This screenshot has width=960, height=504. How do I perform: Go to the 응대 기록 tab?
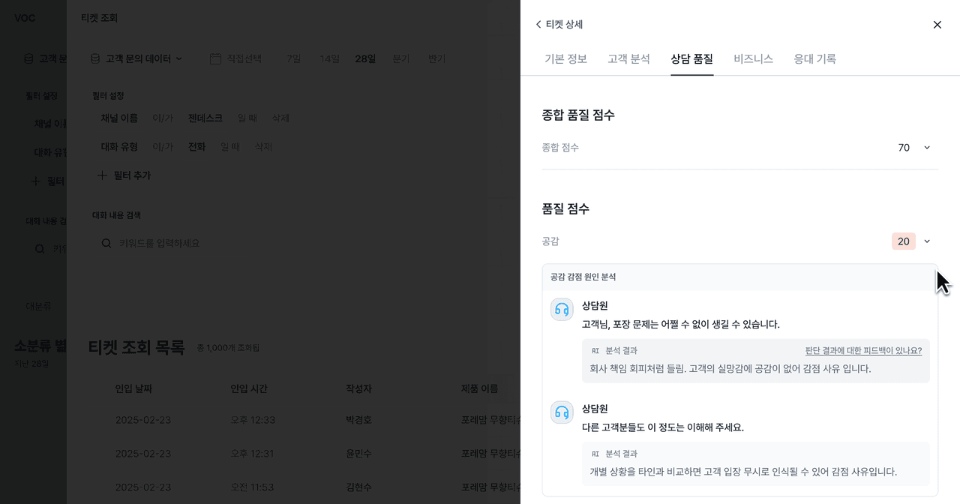(x=814, y=58)
